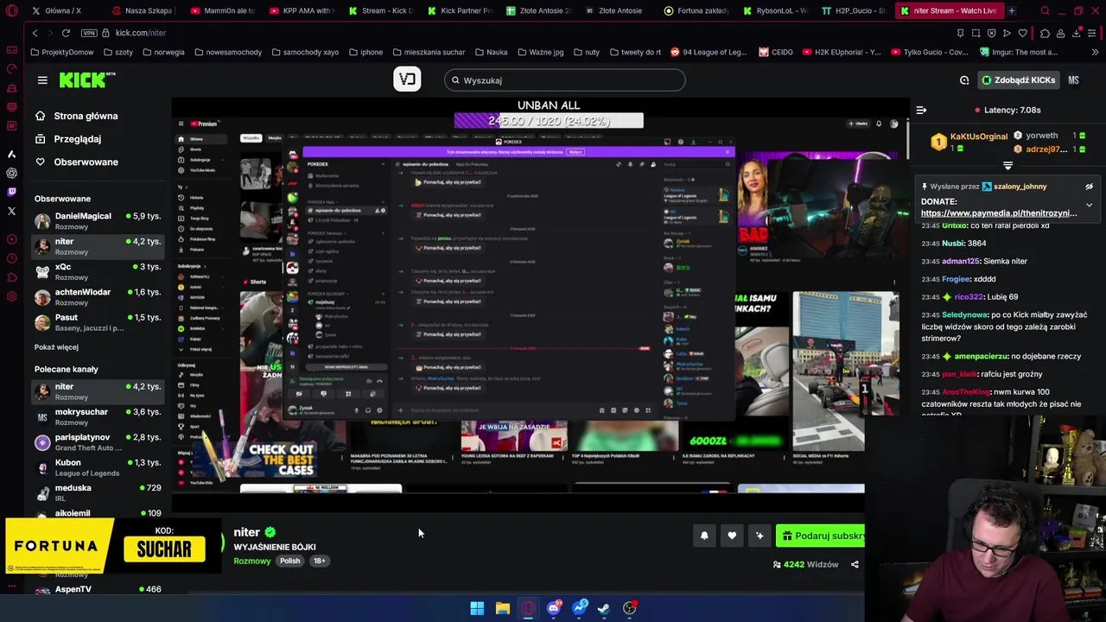Click KaKtUsOrginal in the leaderboard

978,136
